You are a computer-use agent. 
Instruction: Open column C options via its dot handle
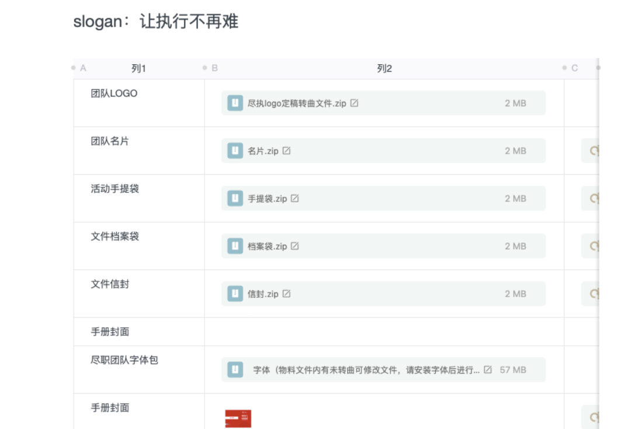tap(563, 67)
